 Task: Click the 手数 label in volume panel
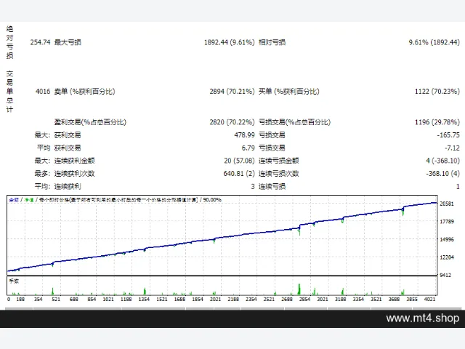[14, 281]
